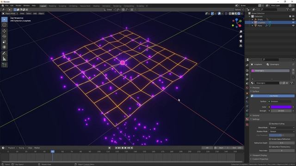The image size is (296, 166).
Task: Select the Add Cube tool
Action: coord(4,65)
